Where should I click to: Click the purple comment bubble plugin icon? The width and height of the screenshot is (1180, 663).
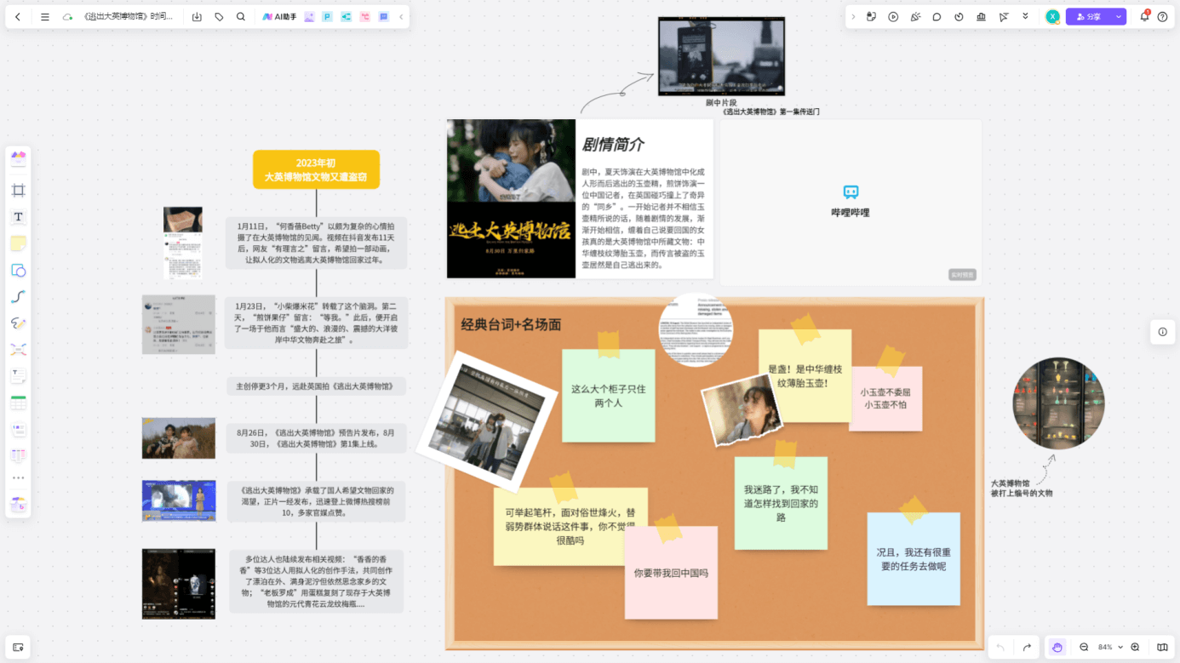[383, 17]
